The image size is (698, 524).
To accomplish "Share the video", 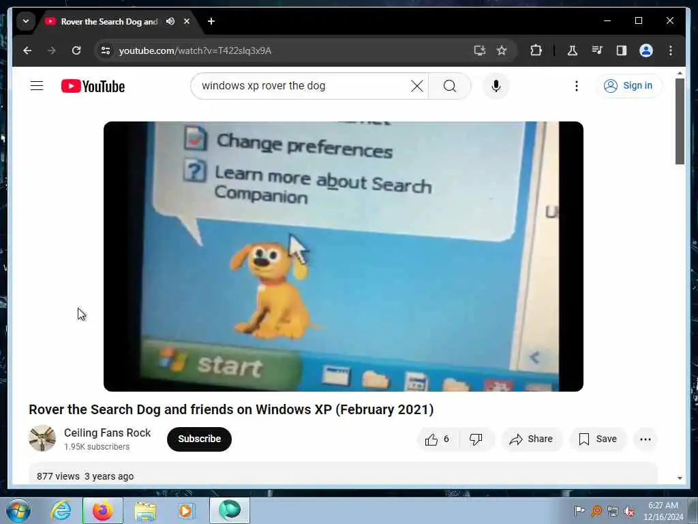I will click(x=532, y=439).
